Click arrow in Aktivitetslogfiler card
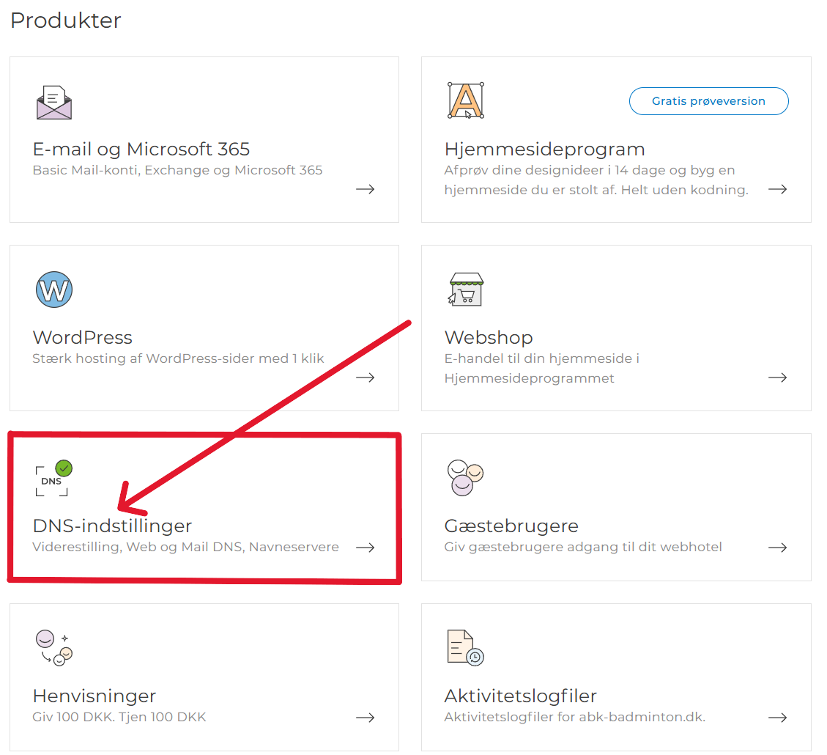Viewport: 827px width, 755px height. [x=777, y=717]
